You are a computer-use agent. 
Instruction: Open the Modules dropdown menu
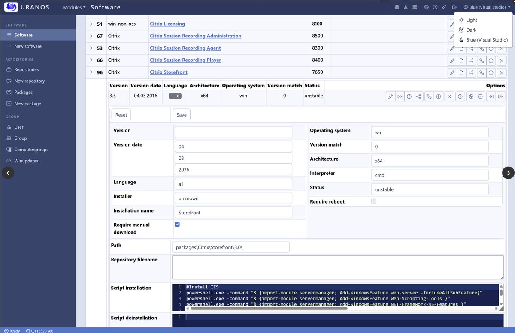(x=74, y=7)
